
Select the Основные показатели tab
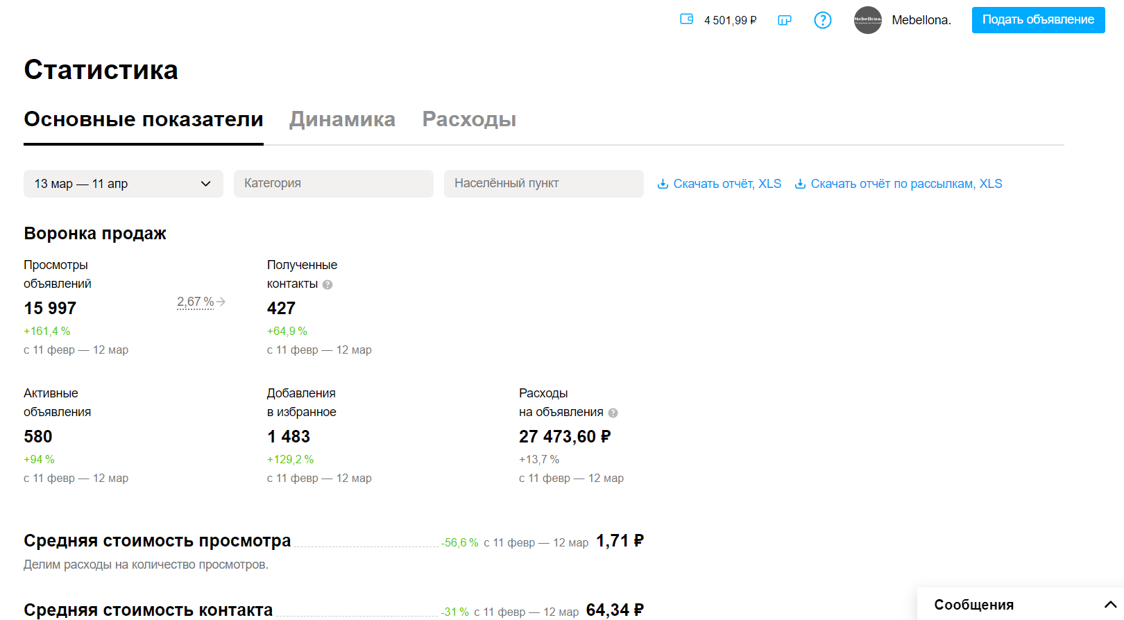144,119
